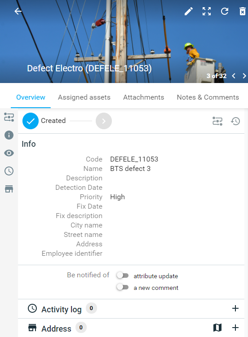The width and height of the screenshot is (248, 337).
Task: Add an Address with plus button
Action: tap(235, 328)
